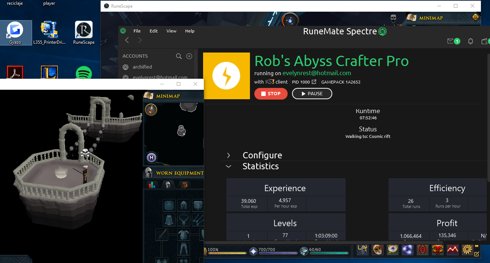Open the red zigzag graph icon in ribbon
Screen dimensions: 490x263
click(x=452, y=250)
